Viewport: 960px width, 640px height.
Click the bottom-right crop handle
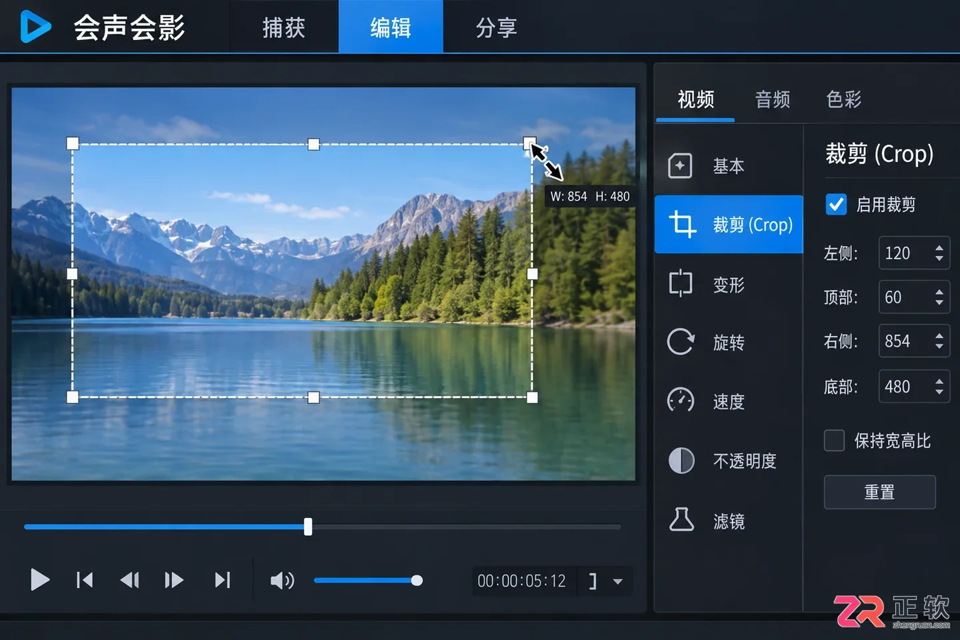pos(532,397)
